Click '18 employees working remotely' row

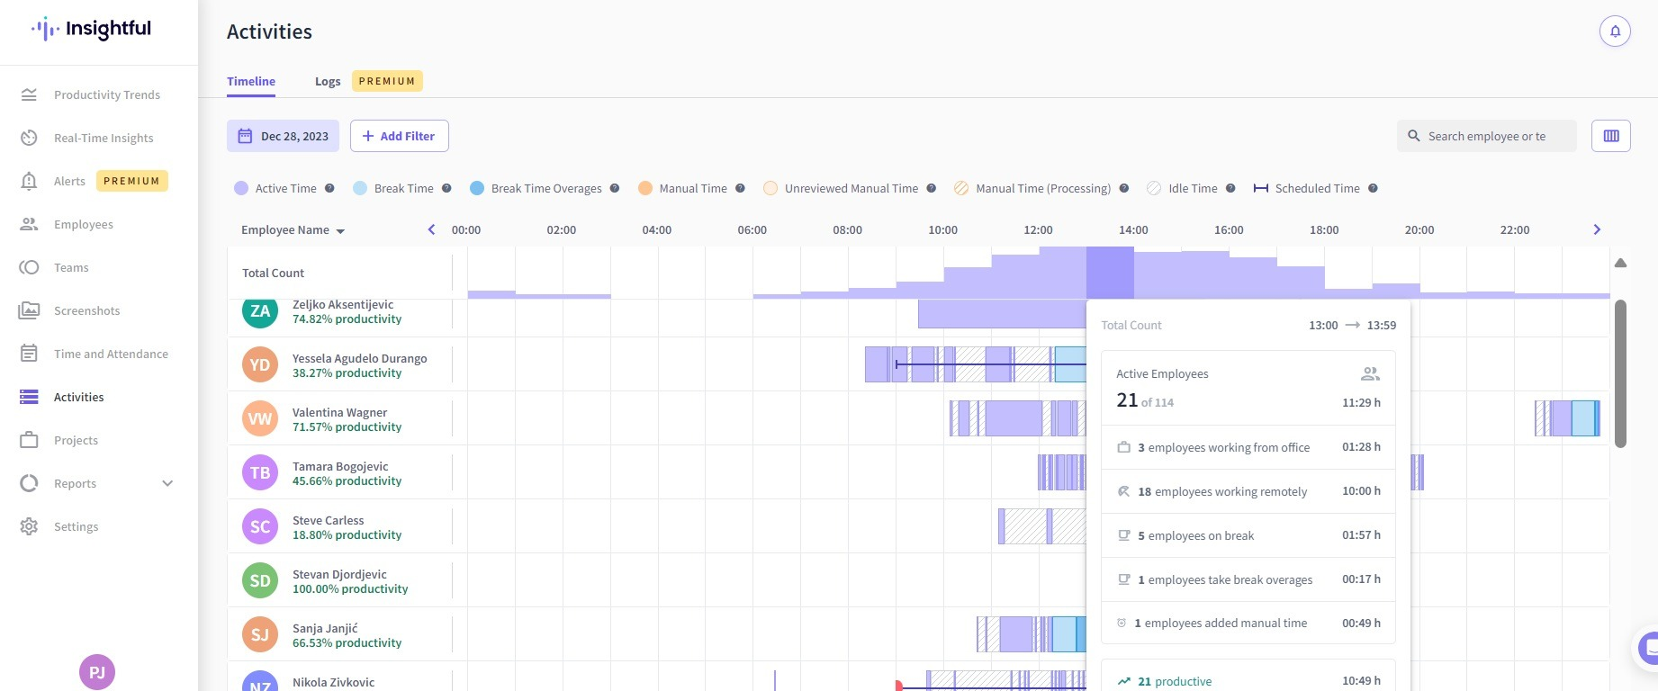(x=1248, y=491)
